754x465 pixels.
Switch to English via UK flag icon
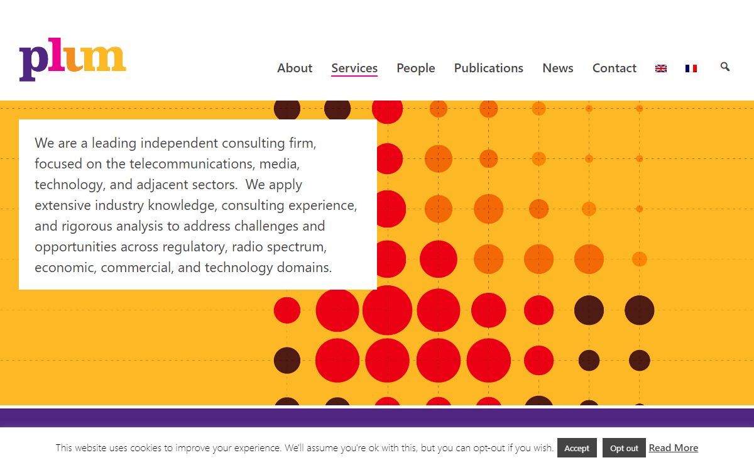(x=661, y=68)
